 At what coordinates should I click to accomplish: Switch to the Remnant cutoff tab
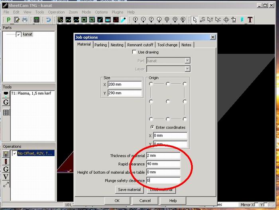click(140, 45)
